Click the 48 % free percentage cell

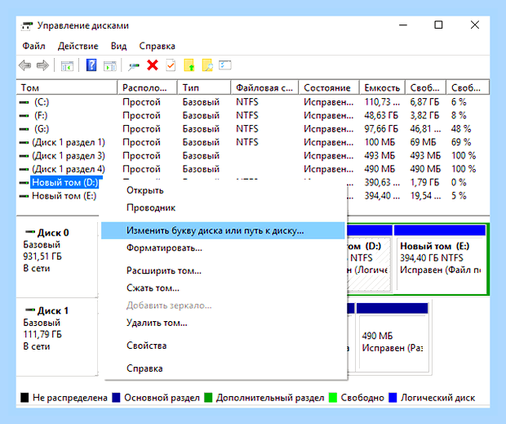[x=461, y=129]
